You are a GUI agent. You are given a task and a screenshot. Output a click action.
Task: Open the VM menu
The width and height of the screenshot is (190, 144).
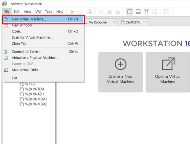pos(38,11)
